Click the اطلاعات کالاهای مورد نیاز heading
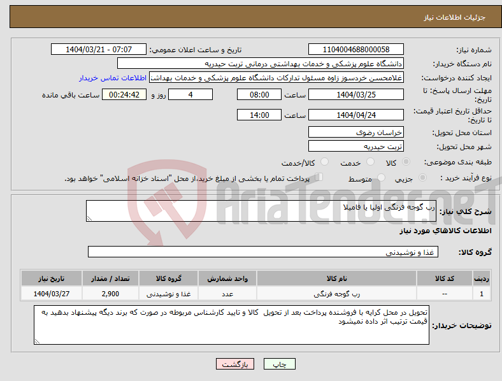 445,231
